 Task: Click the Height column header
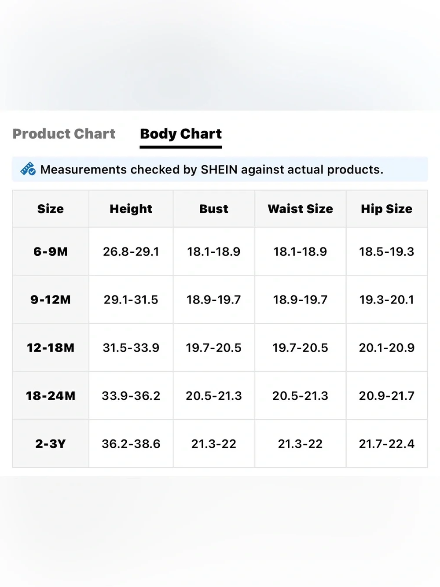(x=131, y=209)
